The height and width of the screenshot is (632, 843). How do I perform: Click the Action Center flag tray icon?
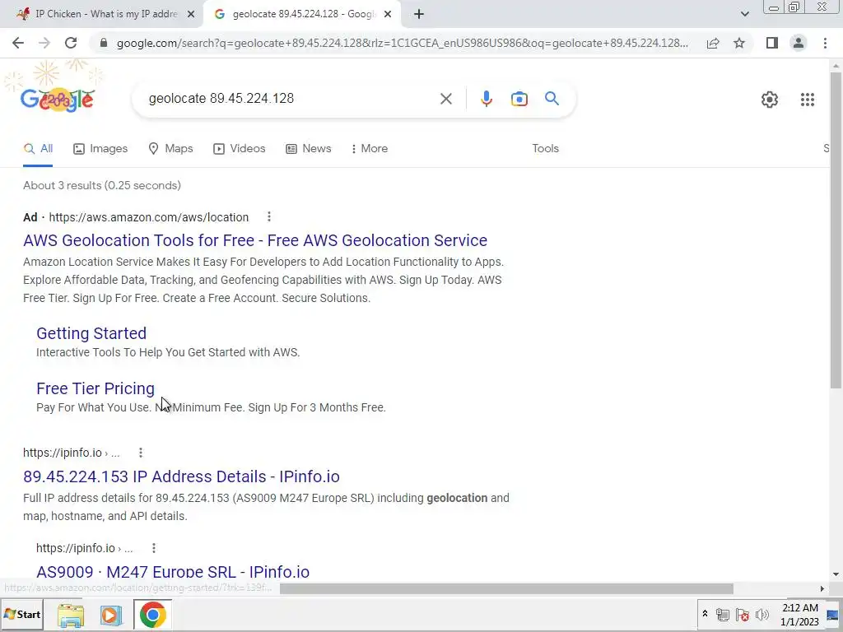[x=743, y=615]
